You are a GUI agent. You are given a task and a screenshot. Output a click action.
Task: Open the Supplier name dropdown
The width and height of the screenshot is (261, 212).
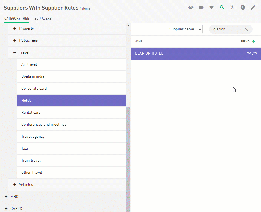click(183, 29)
